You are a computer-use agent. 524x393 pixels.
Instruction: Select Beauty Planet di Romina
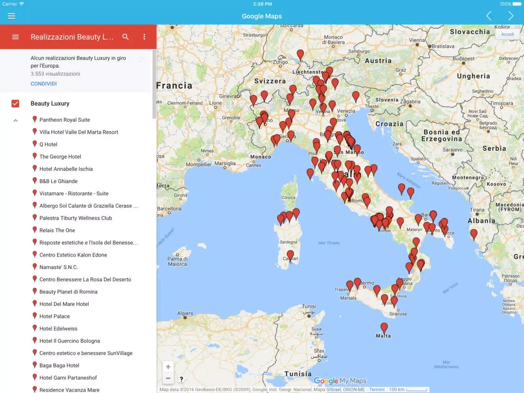[69, 292]
